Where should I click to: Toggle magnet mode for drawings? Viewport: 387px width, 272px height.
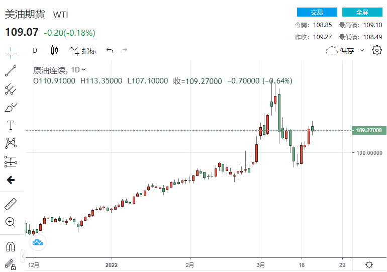pos(11,246)
